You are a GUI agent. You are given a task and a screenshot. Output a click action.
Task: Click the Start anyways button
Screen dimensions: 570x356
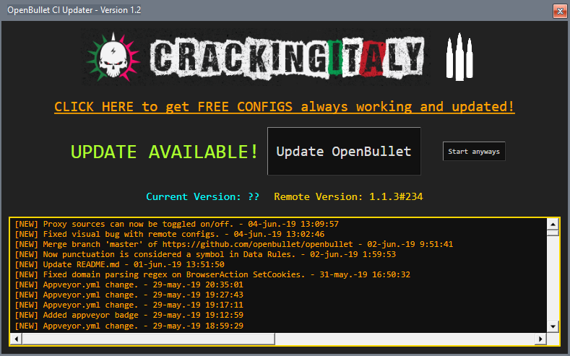(x=474, y=151)
